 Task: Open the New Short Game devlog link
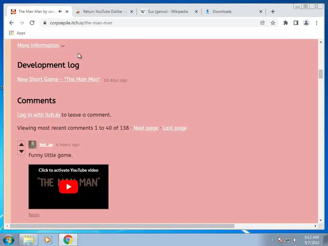59,79
